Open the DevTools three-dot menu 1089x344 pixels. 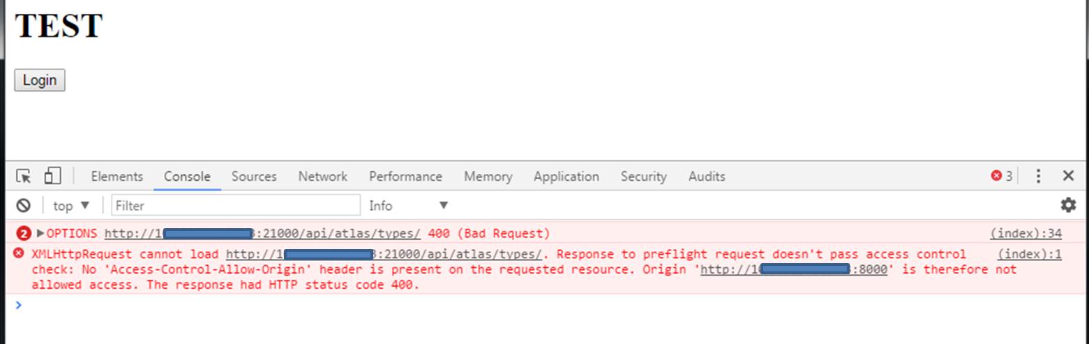click(x=1038, y=177)
